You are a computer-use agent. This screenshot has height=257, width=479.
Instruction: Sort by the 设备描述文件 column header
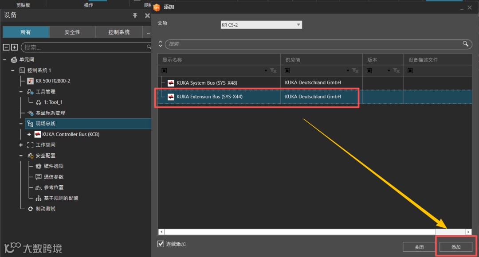[x=438, y=60]
